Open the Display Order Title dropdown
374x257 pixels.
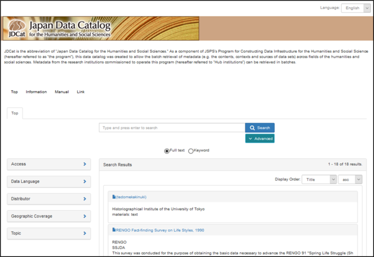(x=319, y=180)
